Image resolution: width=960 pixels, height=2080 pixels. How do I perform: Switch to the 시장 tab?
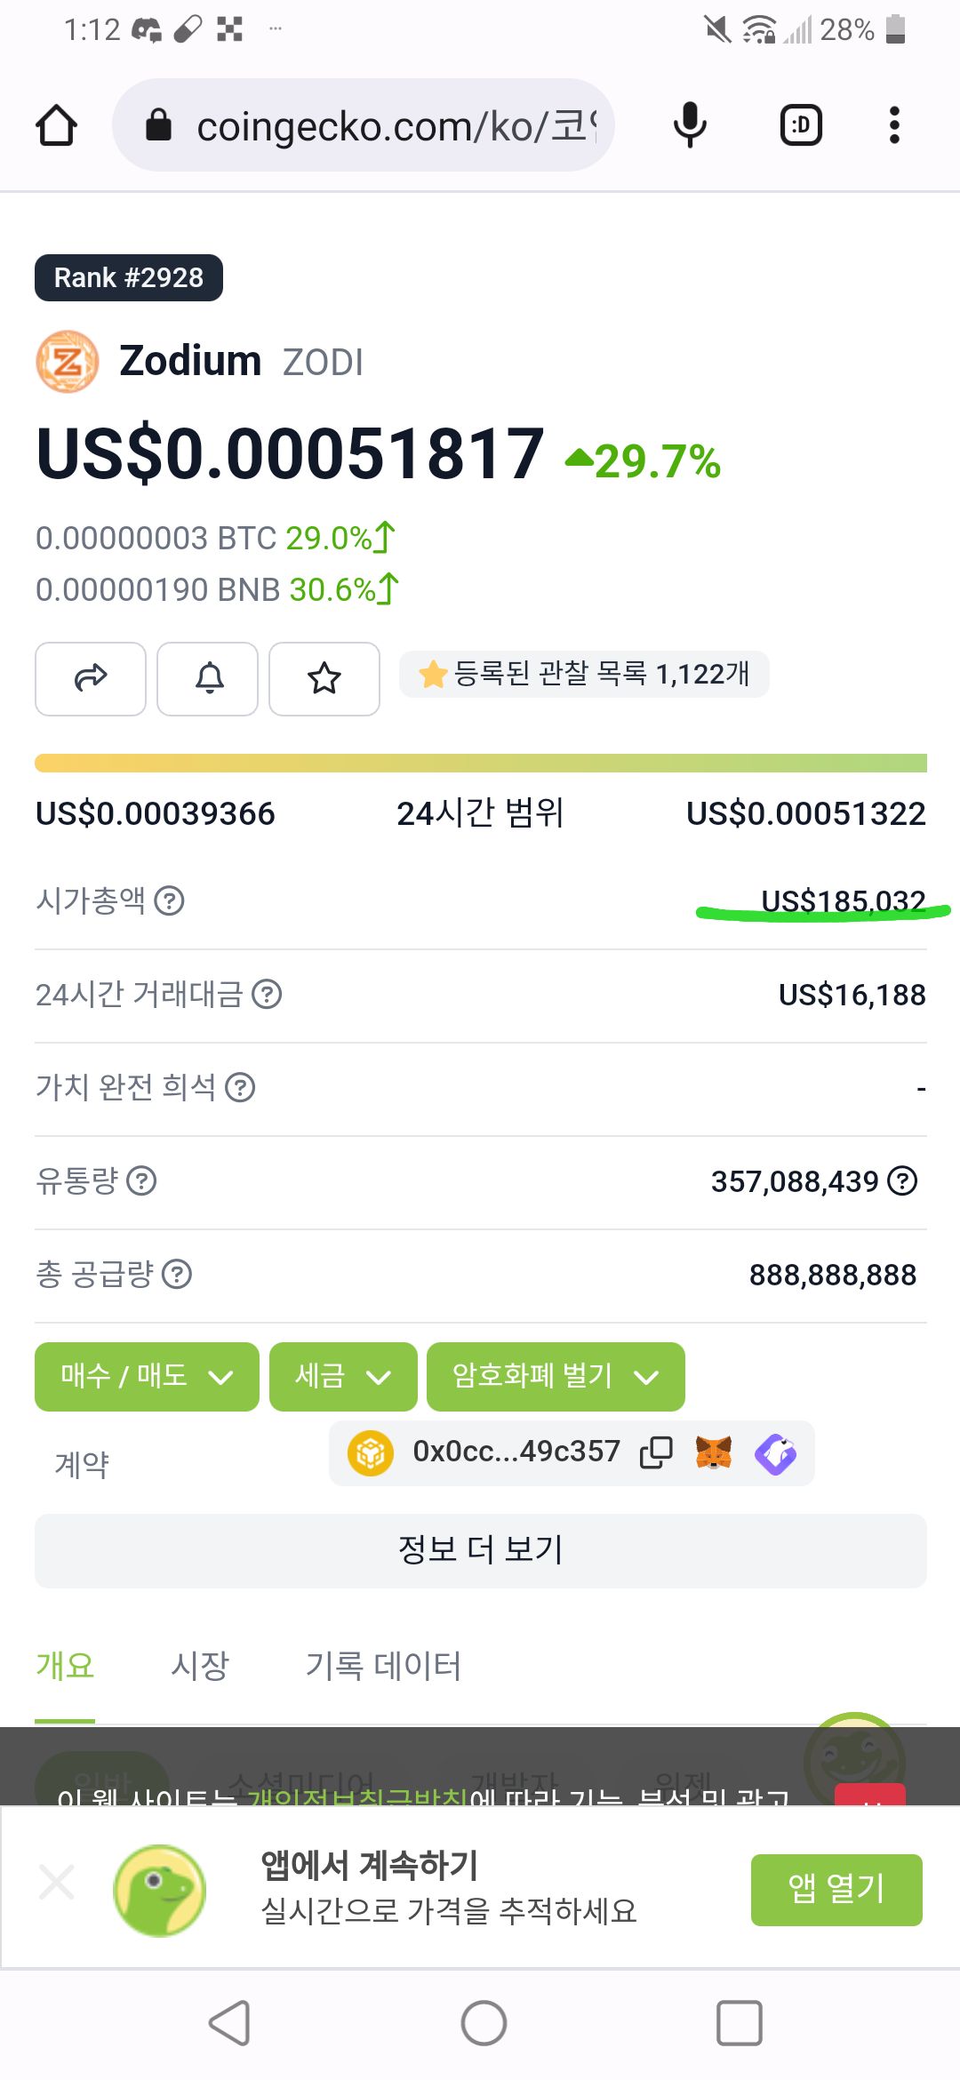click(x=200, y=1666)
